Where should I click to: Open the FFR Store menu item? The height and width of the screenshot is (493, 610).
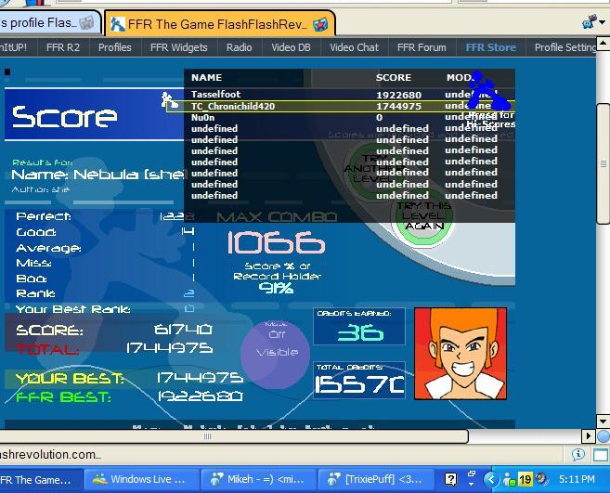pos(489,47)
